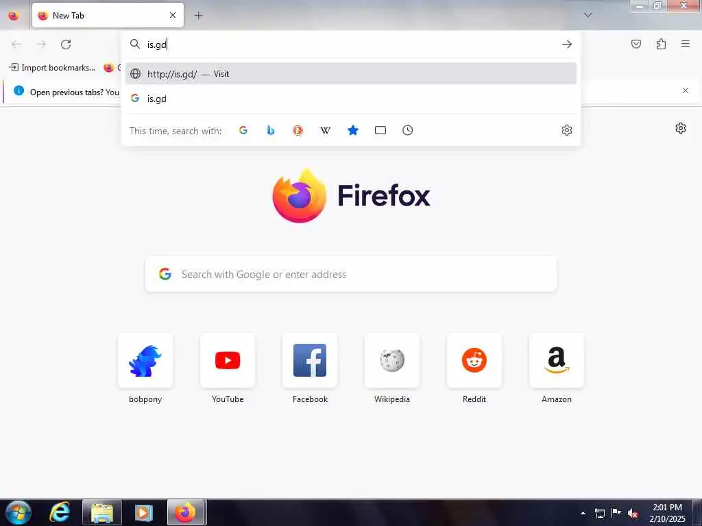Image resolution: width=702 pixels, height=526 pixels.
Task: Select the http://is.gd/ Visit suggestion
Action: 351,74
